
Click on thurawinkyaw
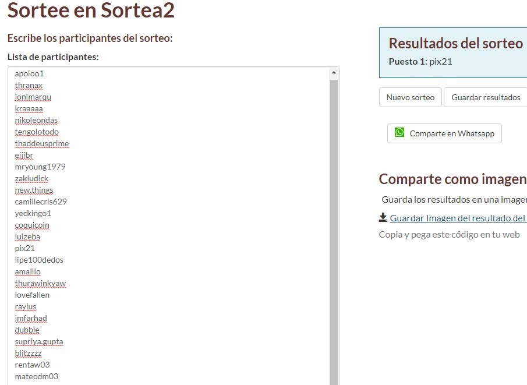coord(40,284)
